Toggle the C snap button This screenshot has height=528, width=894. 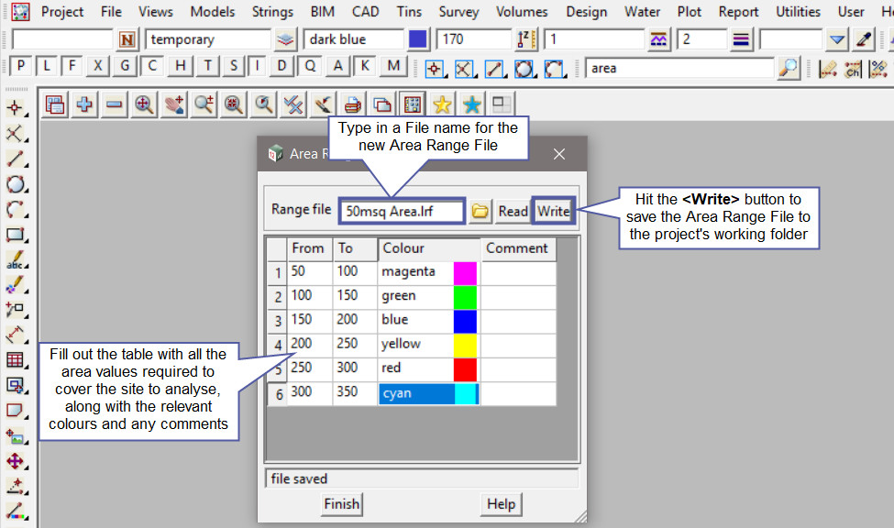coord(151,66)
